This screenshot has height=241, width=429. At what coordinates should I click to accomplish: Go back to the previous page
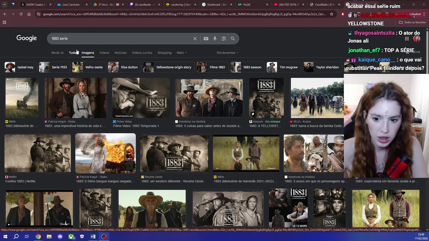(x=5, y=14)
